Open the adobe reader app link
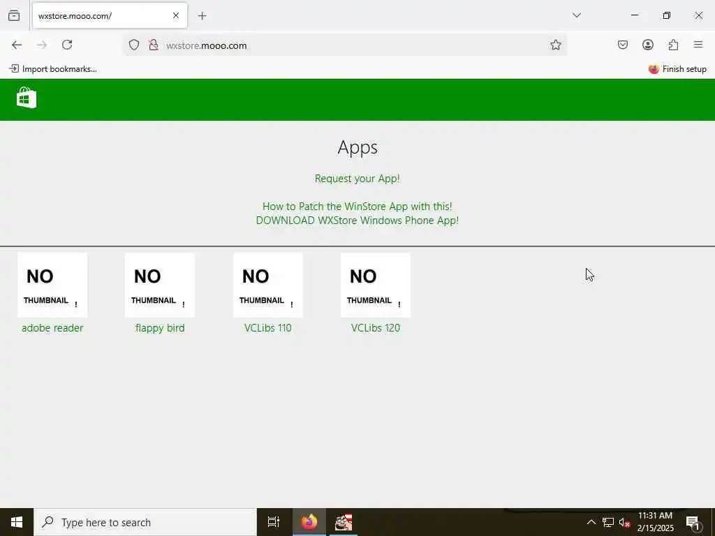Image resolution: width=715 pixels, height=536 pixels. coord(52,328)
